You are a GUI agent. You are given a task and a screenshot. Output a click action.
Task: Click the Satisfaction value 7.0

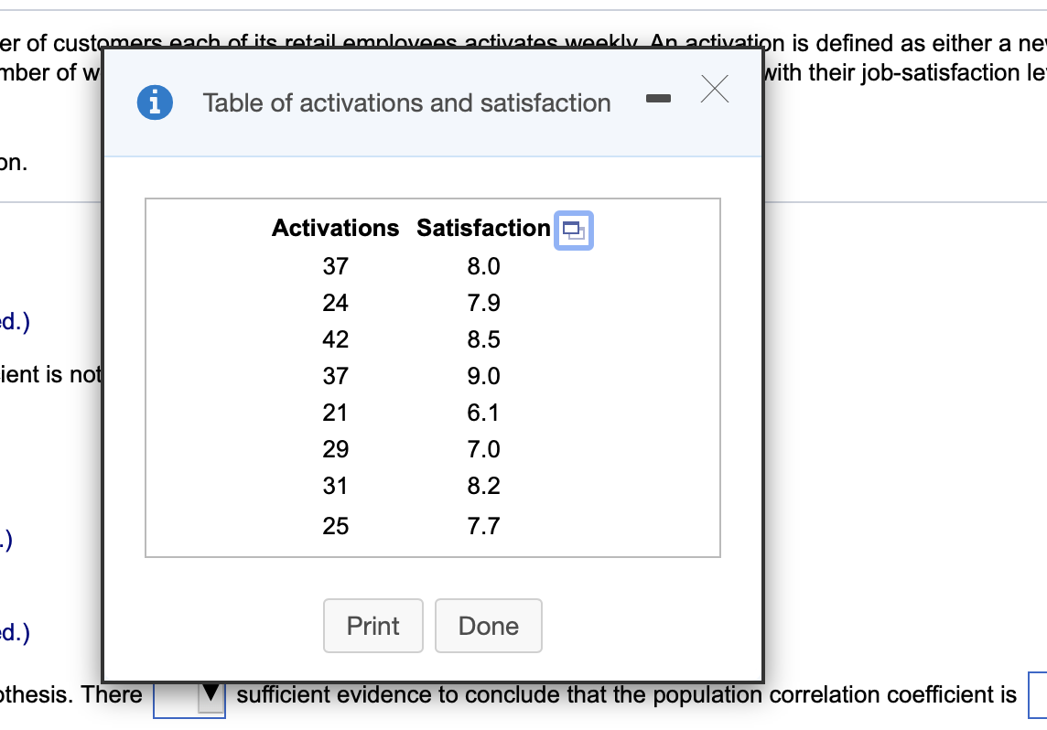483,449
